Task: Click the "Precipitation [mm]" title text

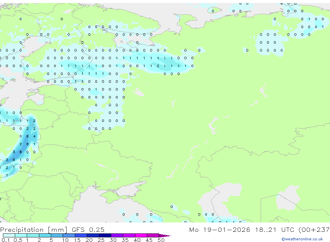Action: pos(34,230)
